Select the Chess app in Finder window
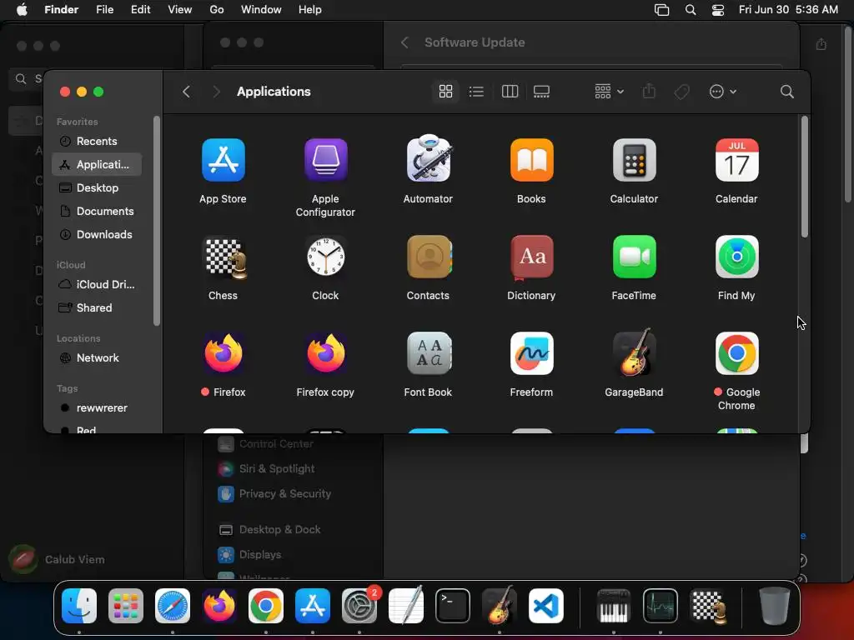The height and width of the screenshot is (640, 854). (224, 257)
